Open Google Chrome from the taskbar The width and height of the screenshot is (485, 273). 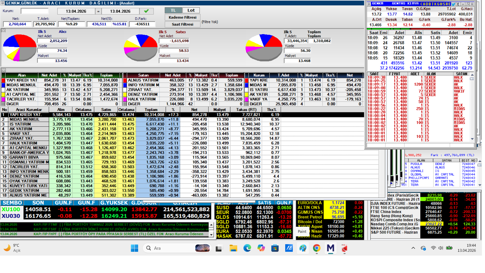point(317,248)
